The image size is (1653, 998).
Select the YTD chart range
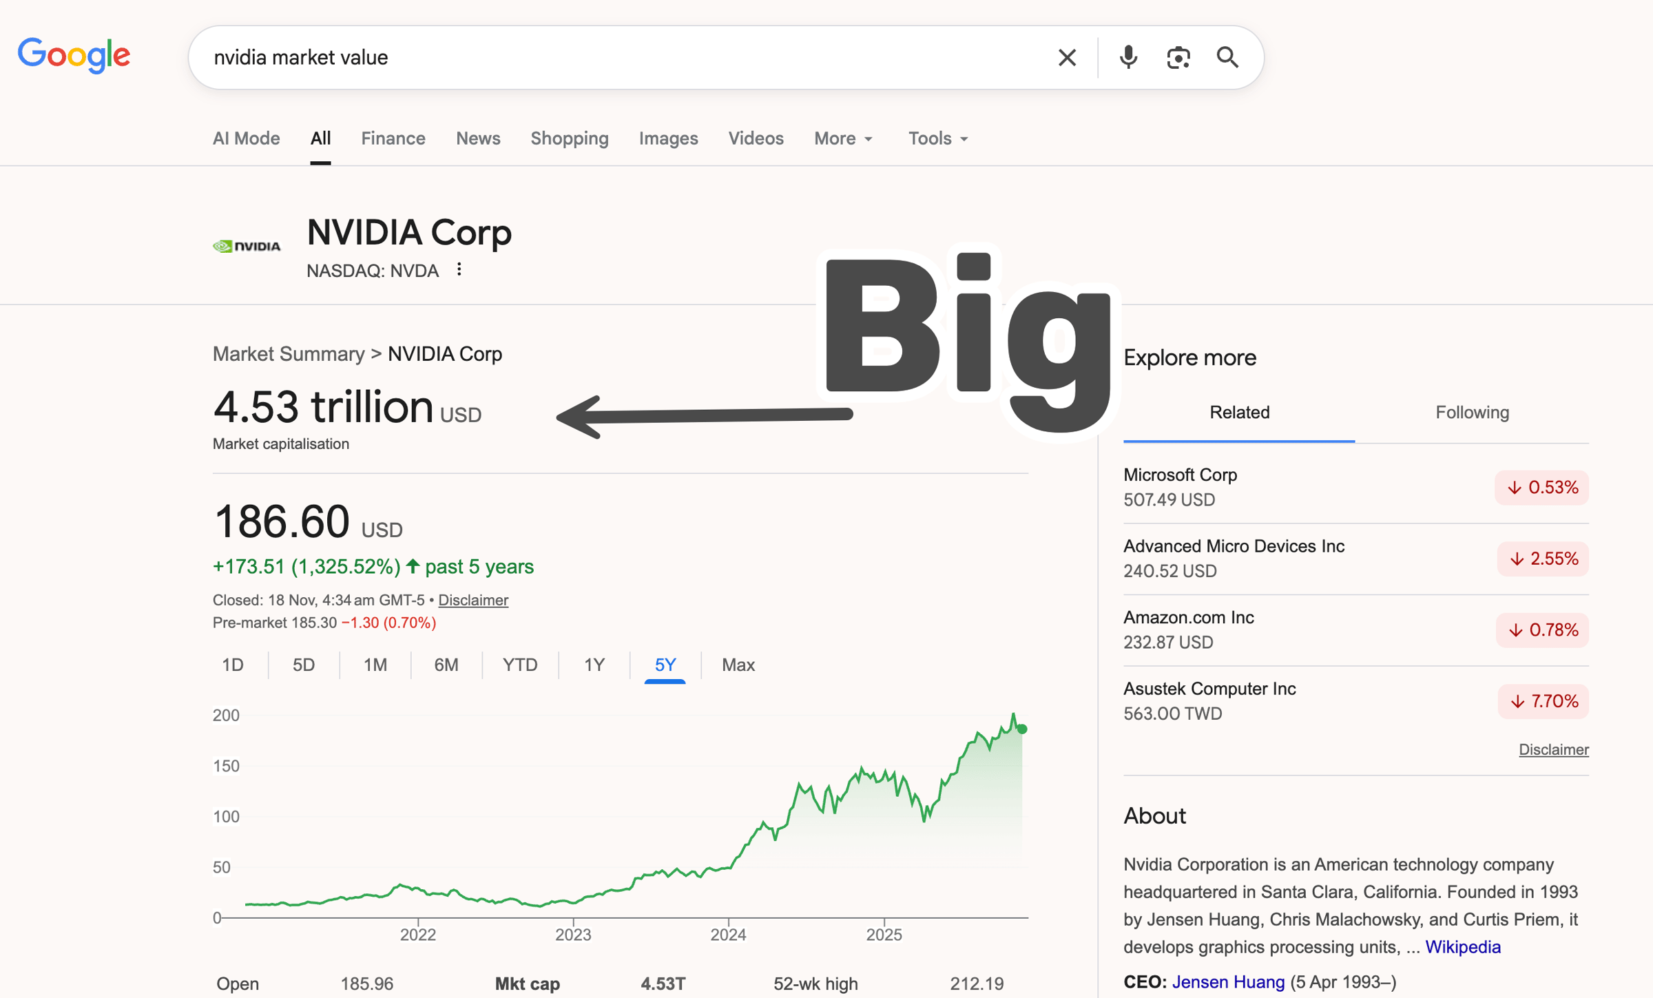pyautogui.click(x=520, y=665)
